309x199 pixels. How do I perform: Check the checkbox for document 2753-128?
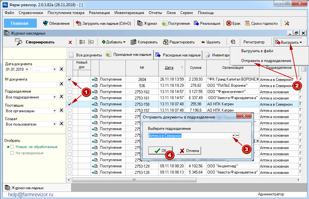[x=69, y=172]
